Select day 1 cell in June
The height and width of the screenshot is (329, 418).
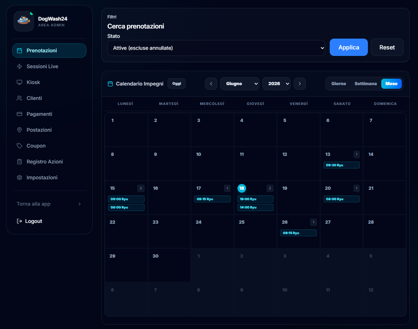[126, 130]
